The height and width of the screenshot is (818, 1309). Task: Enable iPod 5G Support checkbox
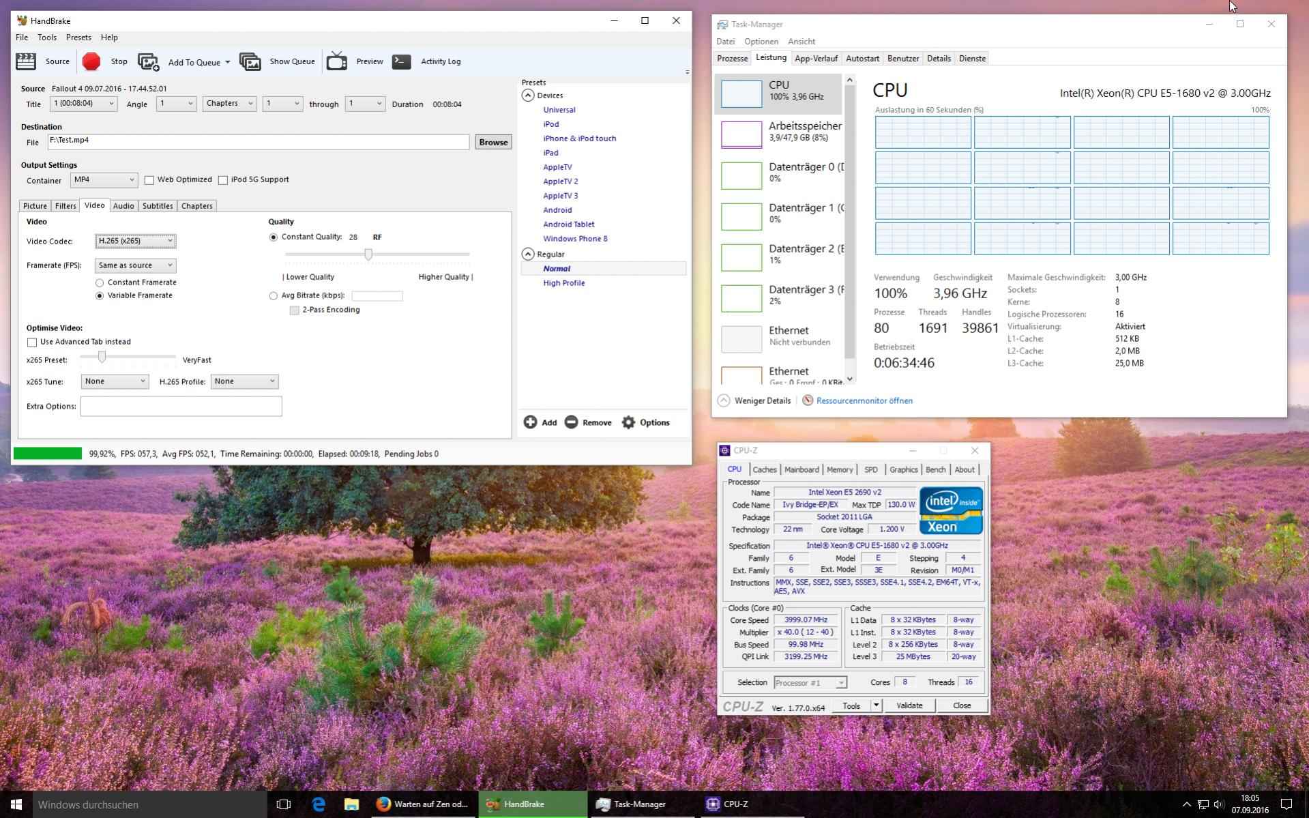[x=222, y=180]
